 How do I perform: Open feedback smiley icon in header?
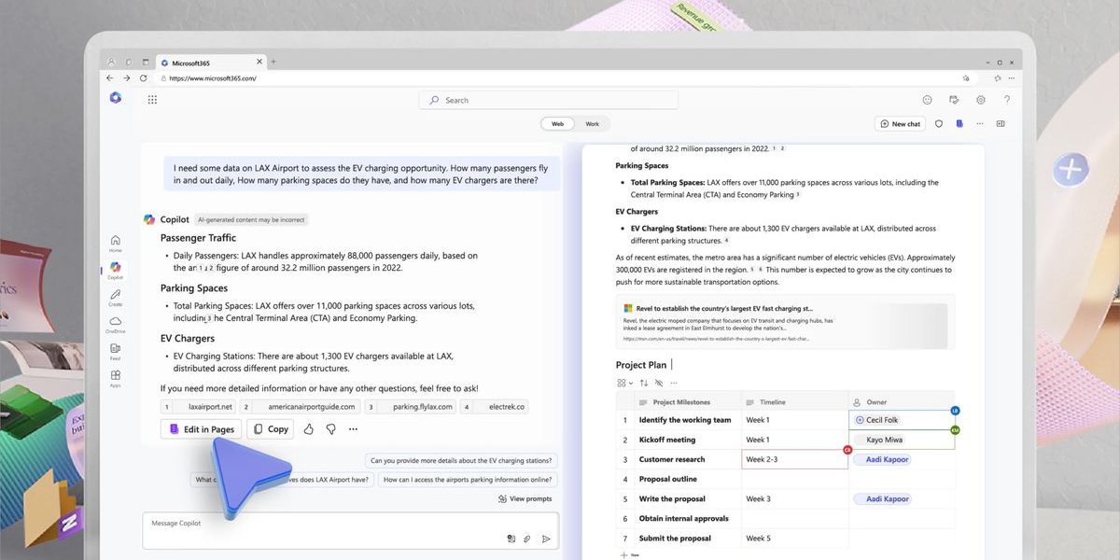(927, 100)
